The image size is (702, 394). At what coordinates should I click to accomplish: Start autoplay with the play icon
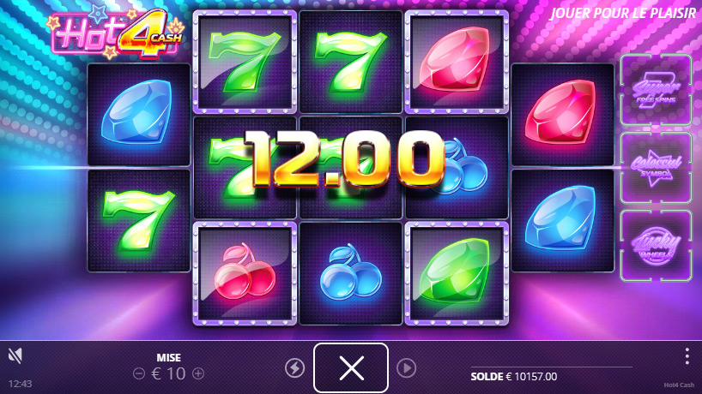click(407, 368)
